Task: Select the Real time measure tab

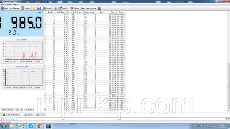Action: (8, 119)
